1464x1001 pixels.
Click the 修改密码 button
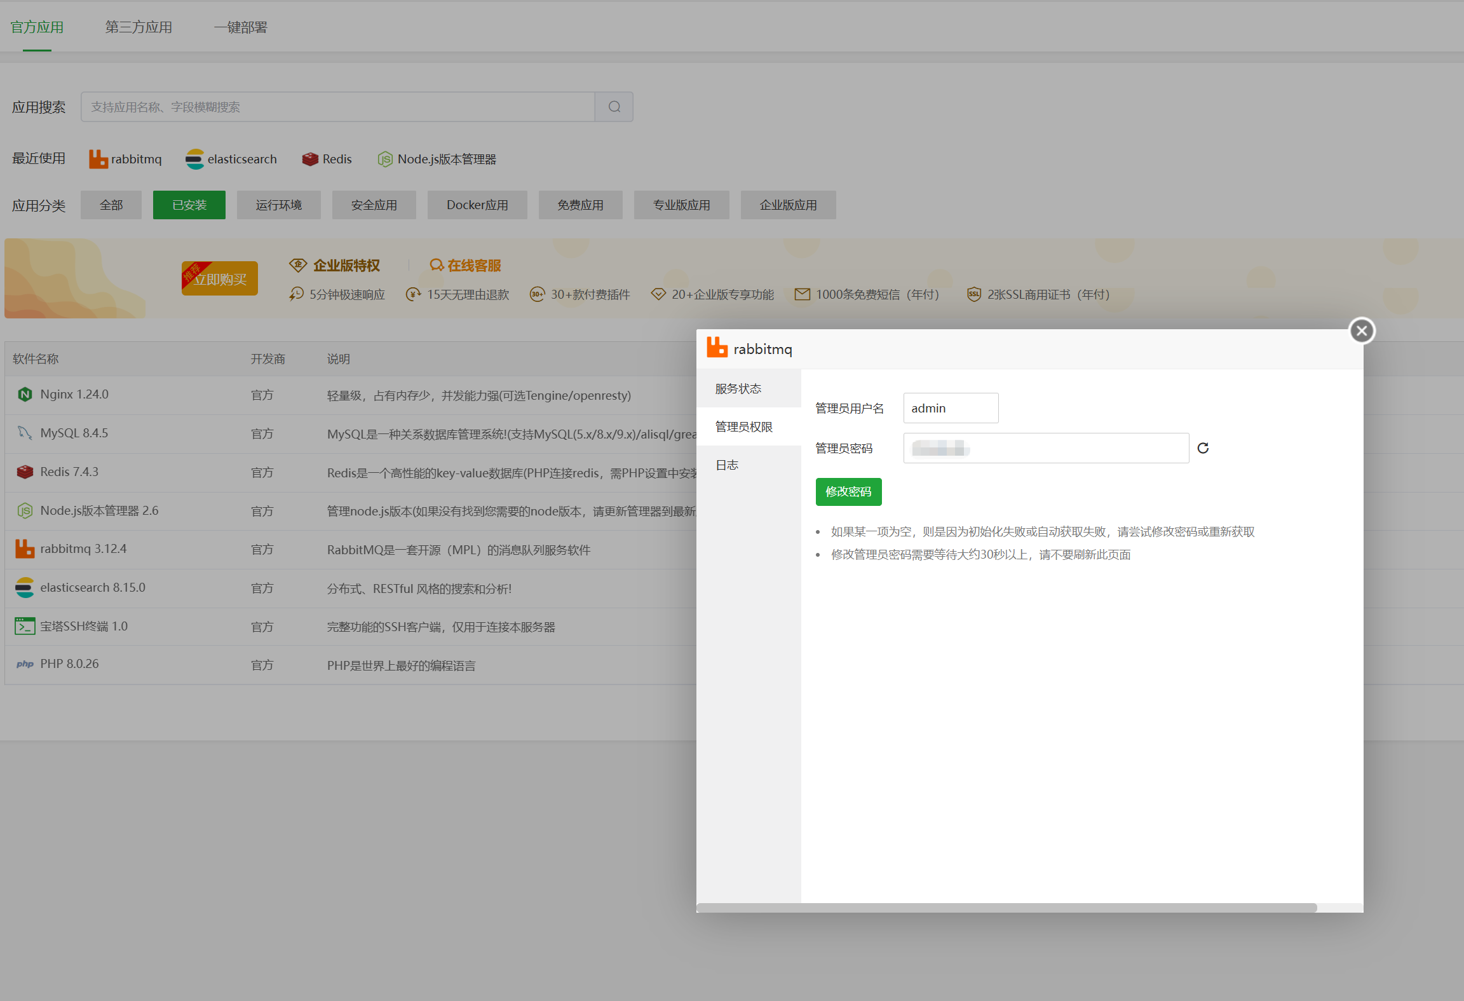848,491
